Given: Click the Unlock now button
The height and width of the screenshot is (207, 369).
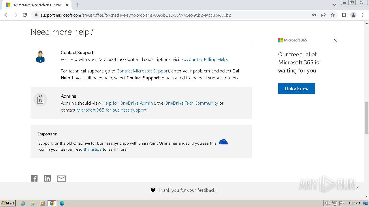Looking at the screenshot, I should click(x=297, y=89).
